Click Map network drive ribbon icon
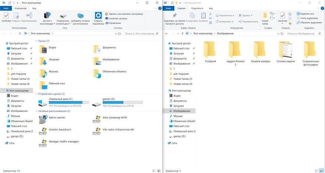 63,16
